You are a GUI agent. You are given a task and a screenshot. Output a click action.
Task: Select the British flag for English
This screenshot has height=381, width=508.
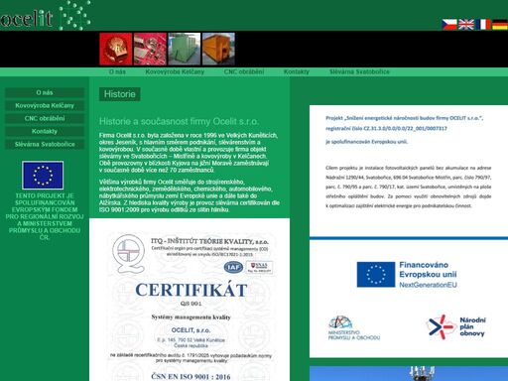[466, 25]
